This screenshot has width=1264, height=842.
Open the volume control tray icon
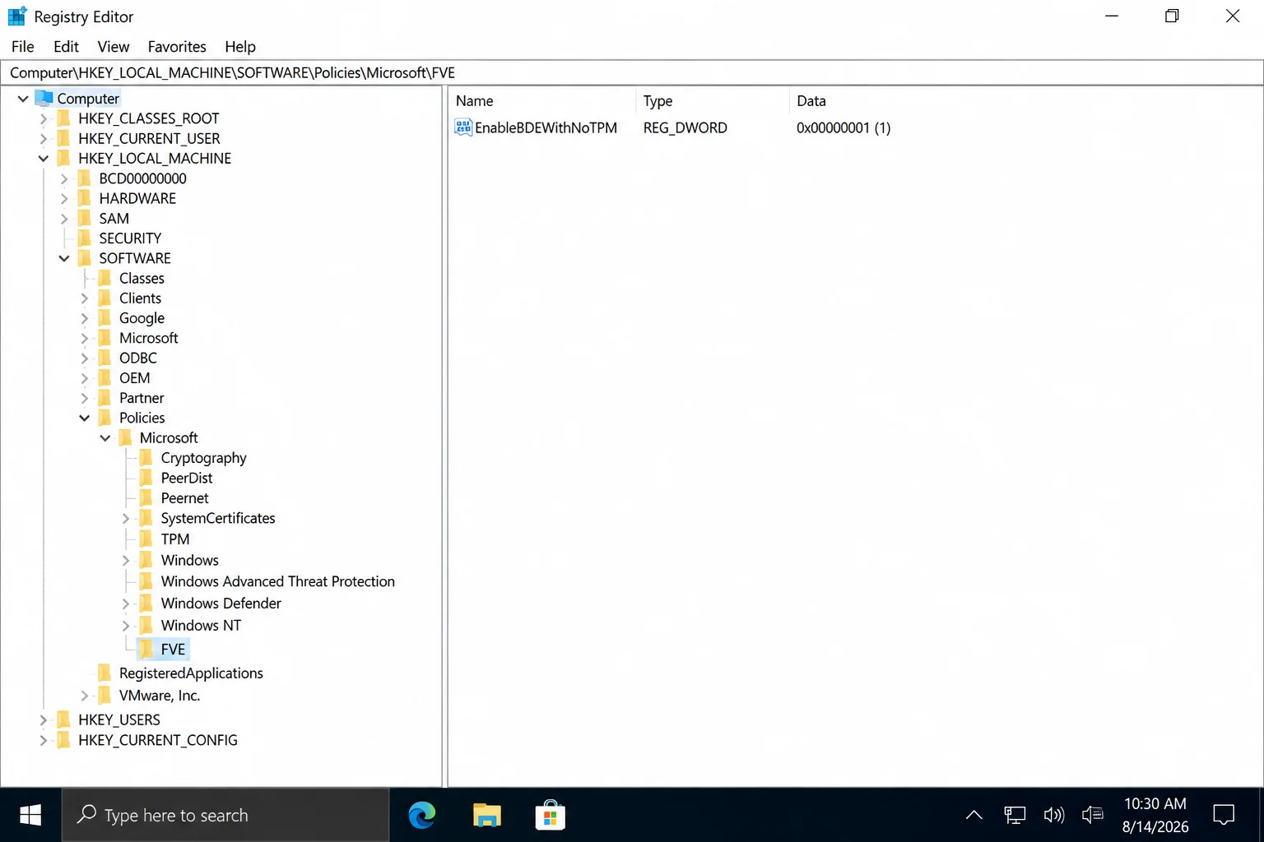click(1054, 815)
